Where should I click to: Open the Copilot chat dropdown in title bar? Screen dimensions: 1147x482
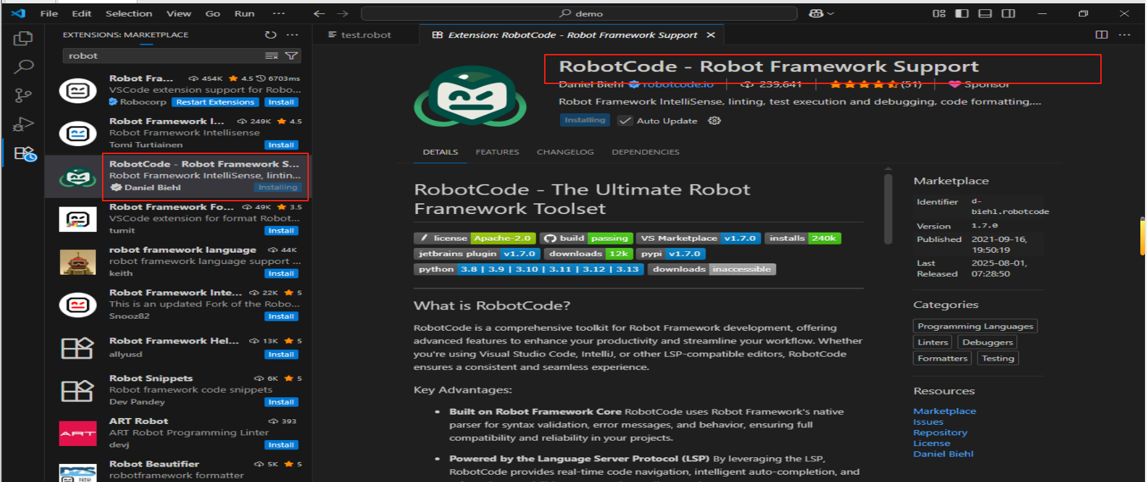pos(822,13)
